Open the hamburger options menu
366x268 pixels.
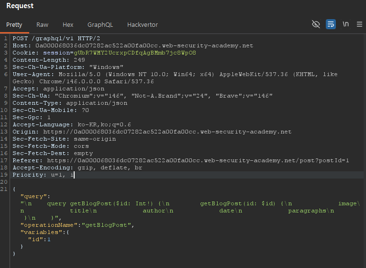(x=359, y=24)
